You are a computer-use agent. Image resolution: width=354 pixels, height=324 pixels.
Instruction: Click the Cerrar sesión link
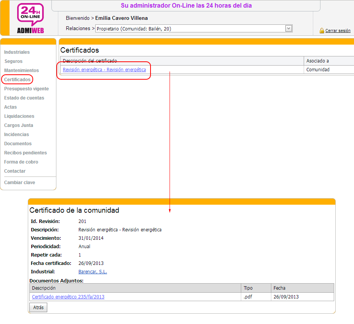click(338, 30)
